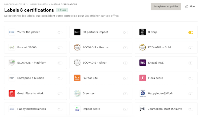Turn on the Impact score toggle
Screen dimensions: 200x117
(x=125, y=109)
